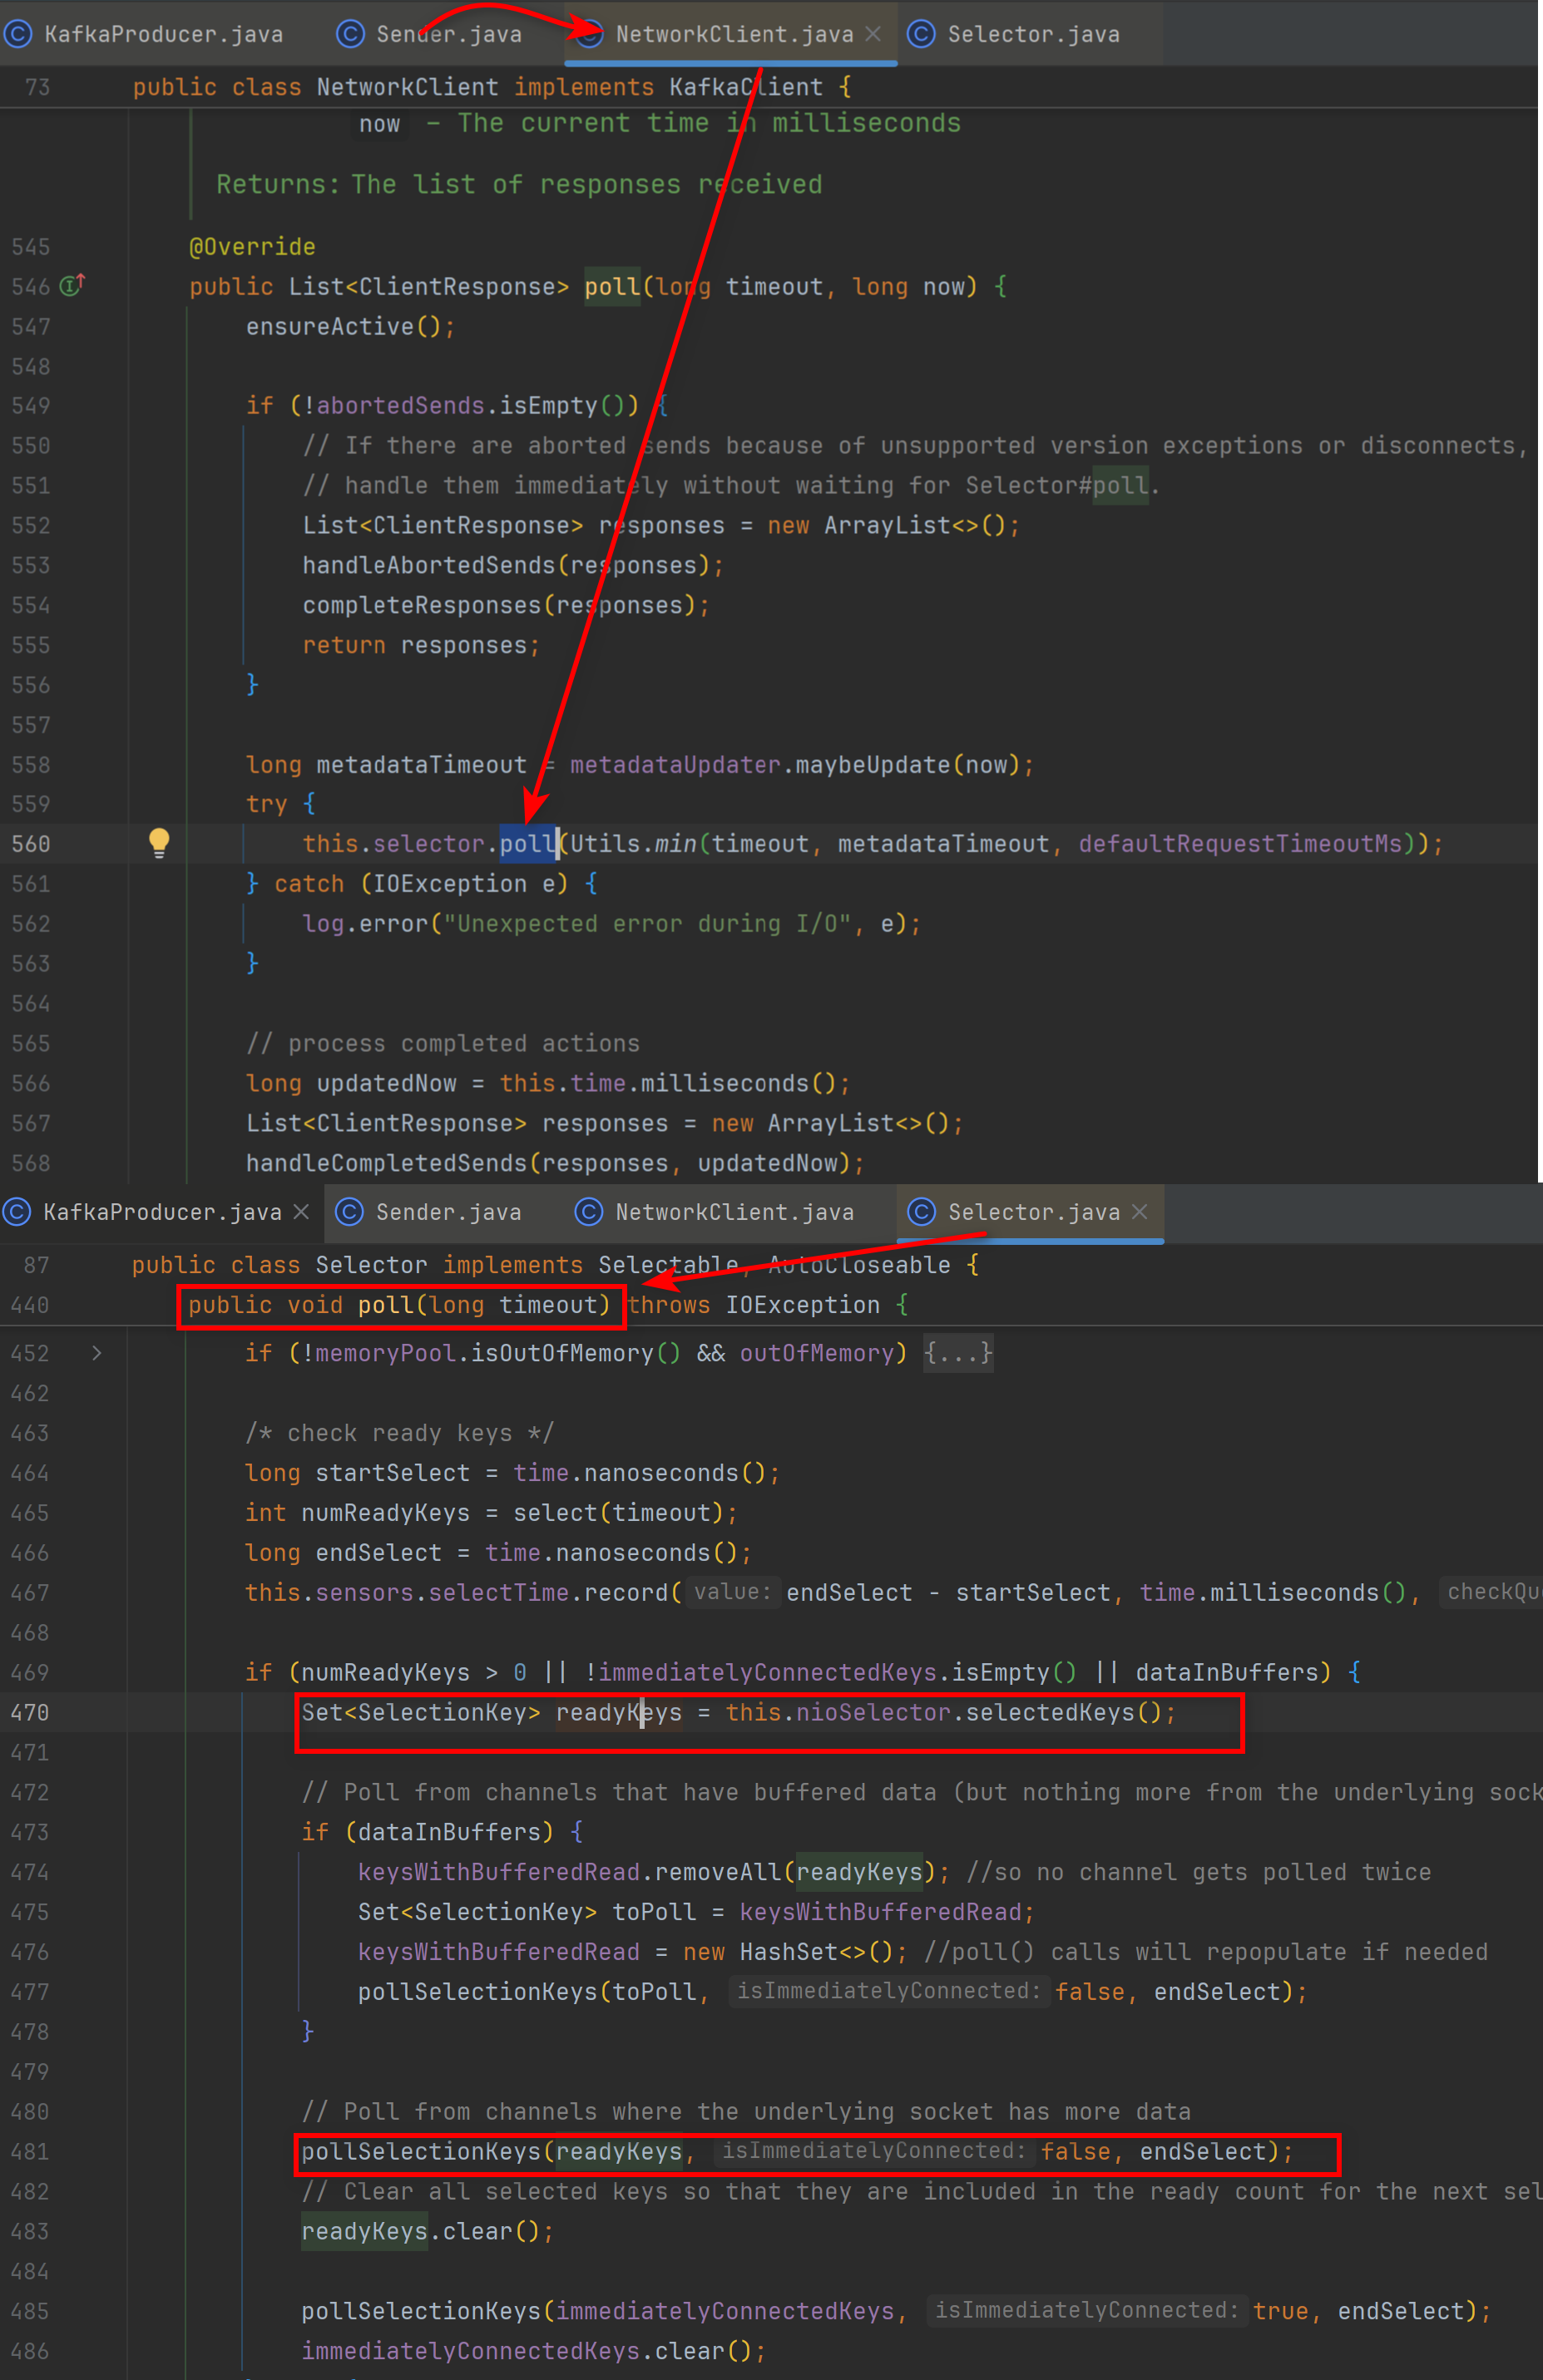Close KafkaProducer.java tab in lower editor
Viewport: 1543px width, 2380px height.
[x=301, y=1212]
